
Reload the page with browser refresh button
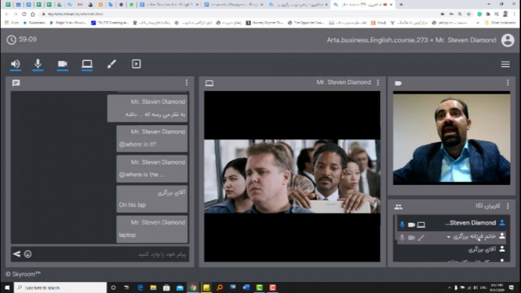(24, 14)
